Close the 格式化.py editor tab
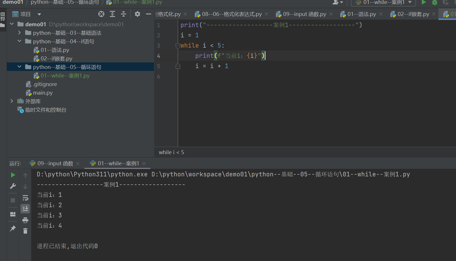Viewport: 456px width, 261px height. 185,14
